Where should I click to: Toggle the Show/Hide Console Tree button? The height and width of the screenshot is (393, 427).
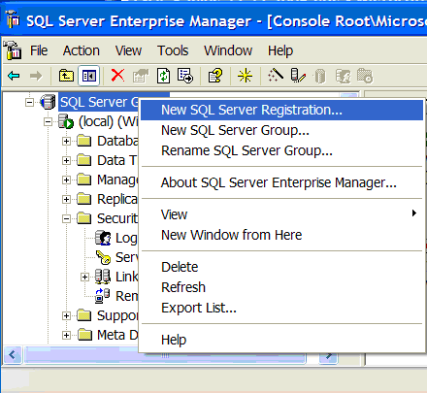[89, 76]
